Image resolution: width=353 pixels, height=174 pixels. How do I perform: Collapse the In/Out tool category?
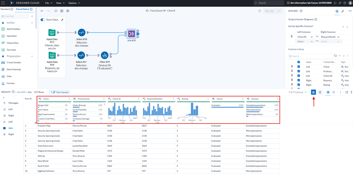32,23
